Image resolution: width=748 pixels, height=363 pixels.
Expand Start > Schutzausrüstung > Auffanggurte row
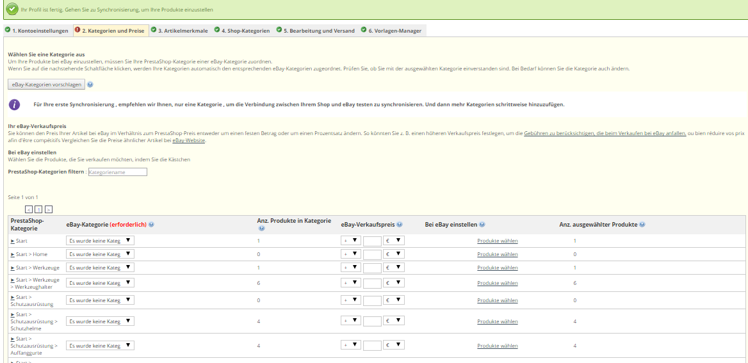coord(12,338)
